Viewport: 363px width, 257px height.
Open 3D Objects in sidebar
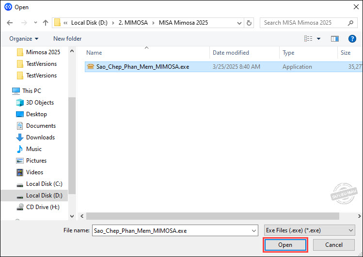35,103
